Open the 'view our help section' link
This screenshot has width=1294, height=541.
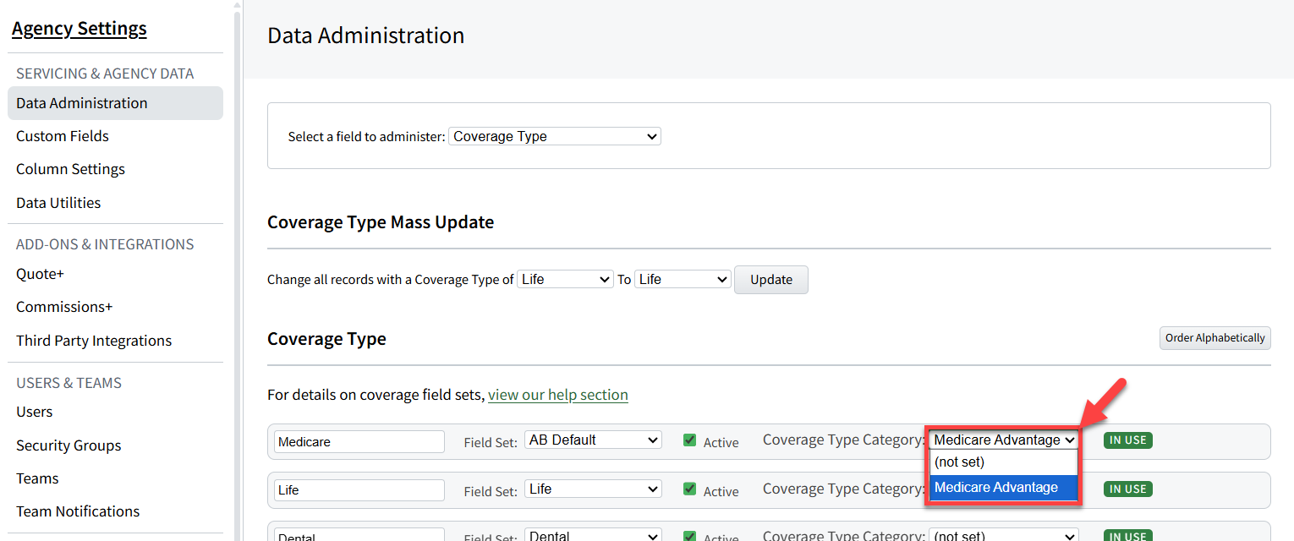[x=558, y=395]
